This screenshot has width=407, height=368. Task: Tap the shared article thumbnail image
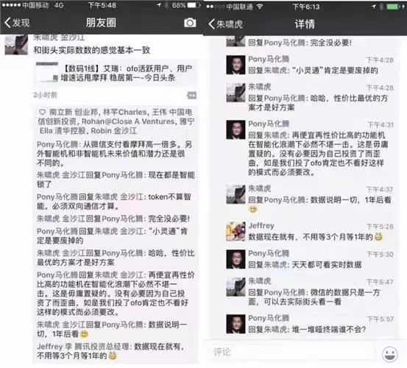[47, 72]
